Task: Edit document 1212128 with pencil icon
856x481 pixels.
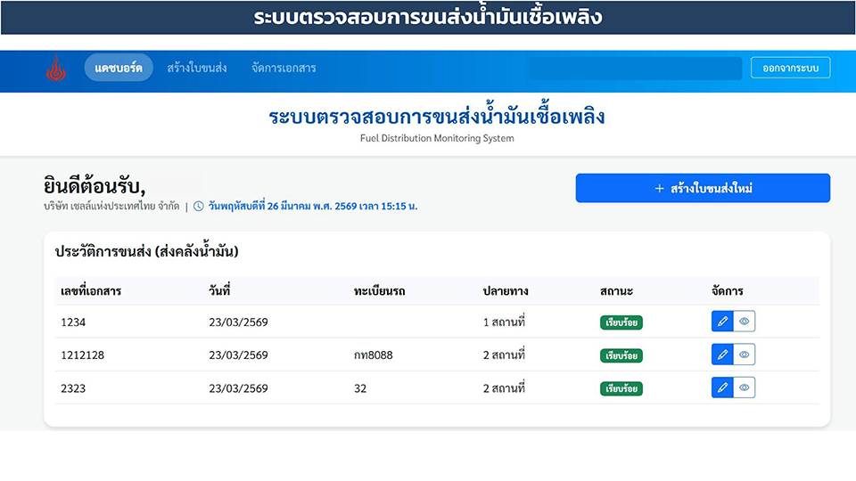Action: coord(722,355)
